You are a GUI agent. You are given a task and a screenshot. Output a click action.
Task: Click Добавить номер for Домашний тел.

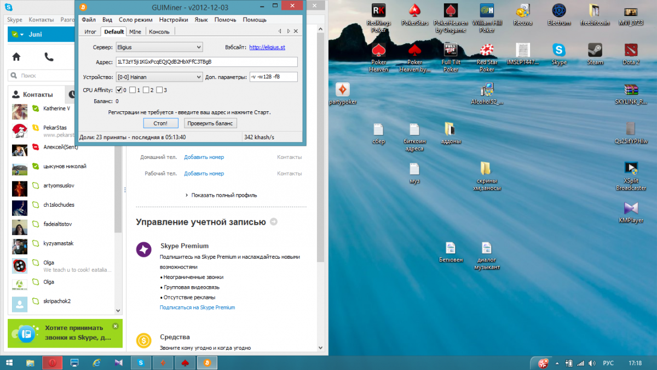coord(204,157)
